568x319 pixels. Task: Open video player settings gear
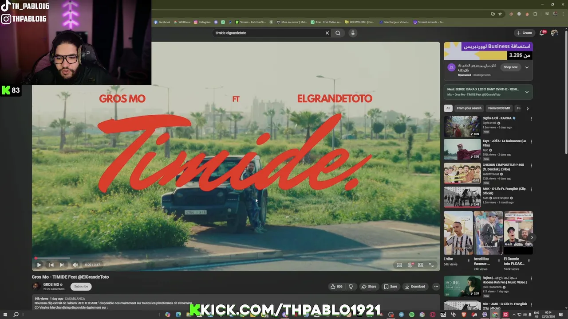click(x=410, y=265)
